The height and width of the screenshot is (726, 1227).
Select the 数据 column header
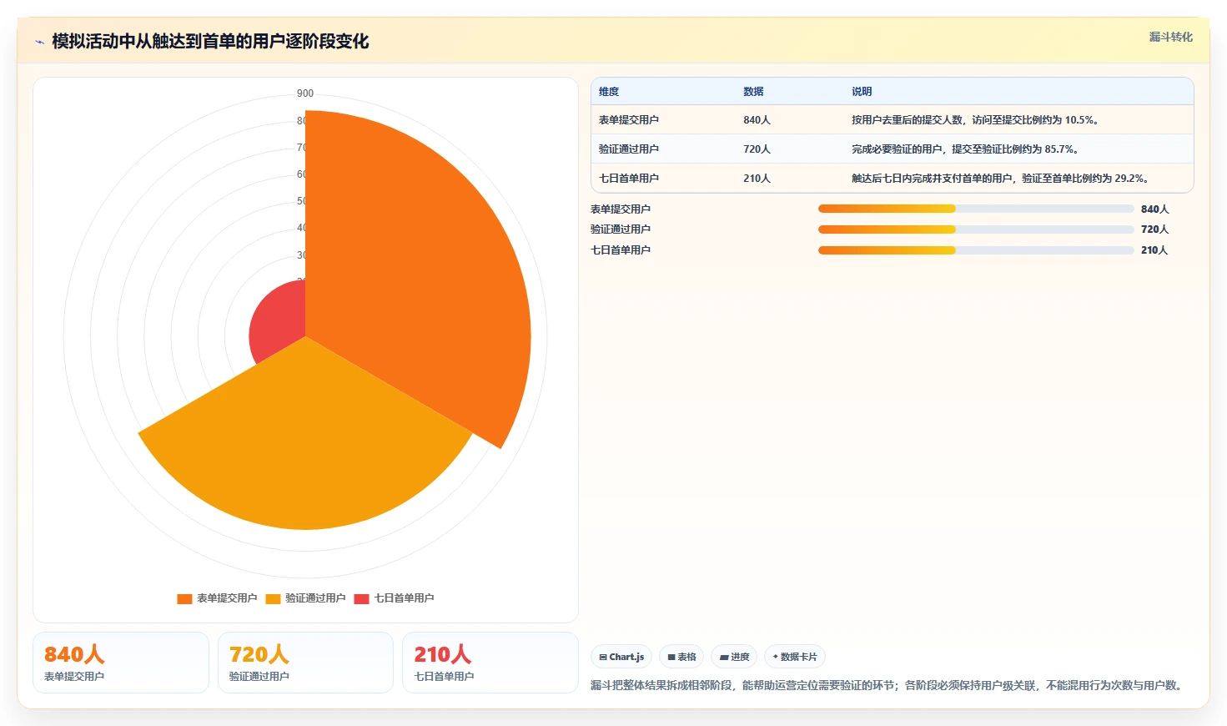click(753, 92)
